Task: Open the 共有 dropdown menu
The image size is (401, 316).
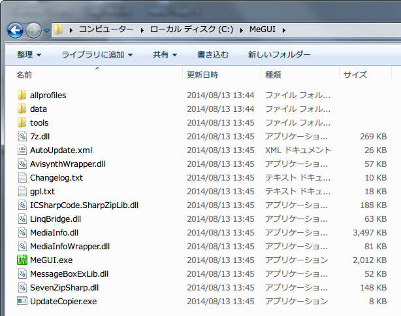Action: 165,54
